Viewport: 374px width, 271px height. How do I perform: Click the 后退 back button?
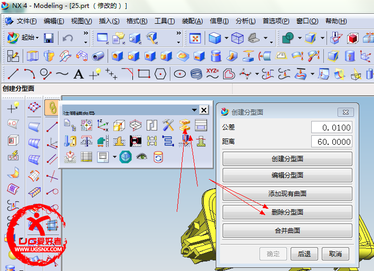pyautogui.click(x=304, y=254)
